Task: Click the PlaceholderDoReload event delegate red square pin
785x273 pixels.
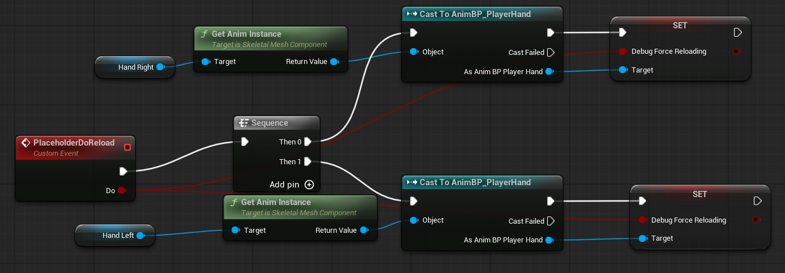Action: coord(127,147)
